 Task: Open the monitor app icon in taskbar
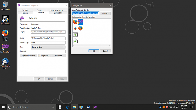[81, 107]
